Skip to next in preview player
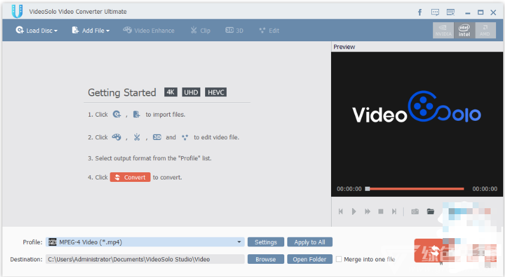 click(x=394, y=211)
